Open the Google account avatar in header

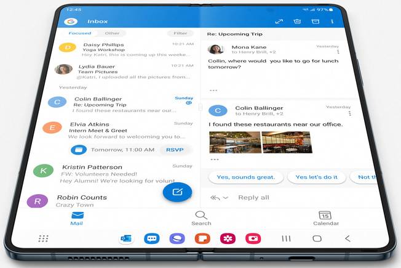(71, 22)
